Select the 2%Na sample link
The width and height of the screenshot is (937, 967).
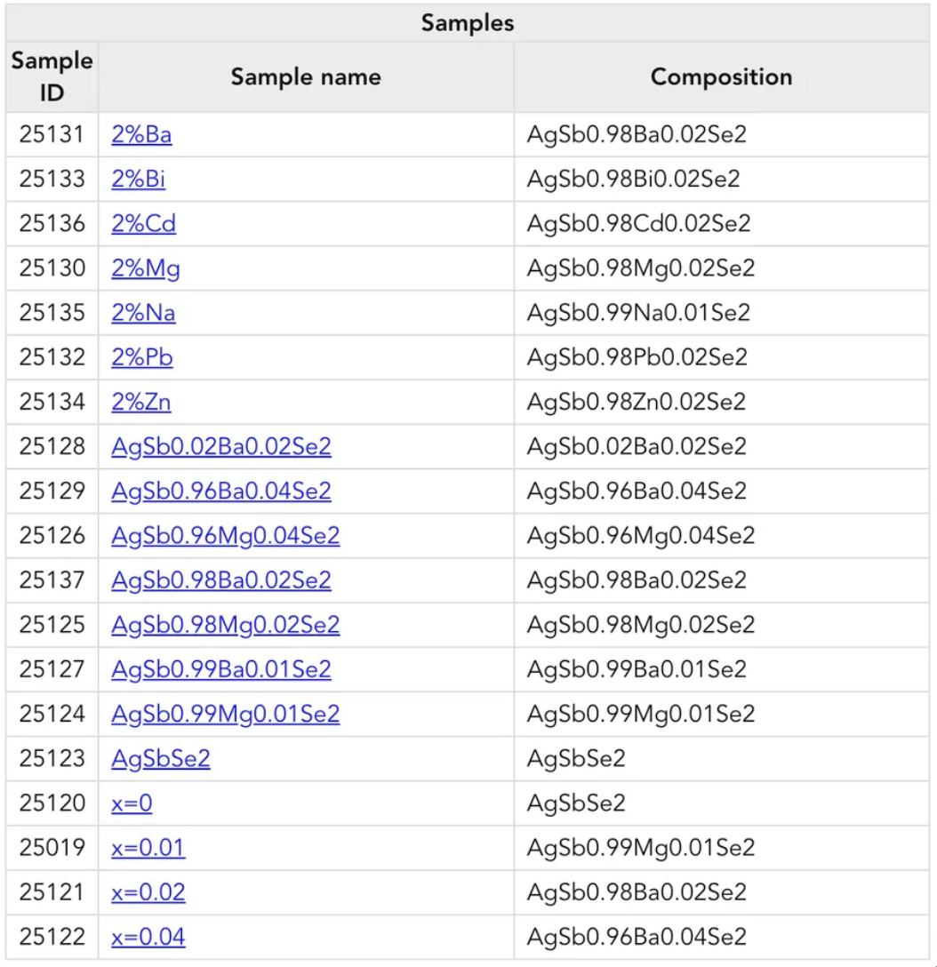pos(143,313)
